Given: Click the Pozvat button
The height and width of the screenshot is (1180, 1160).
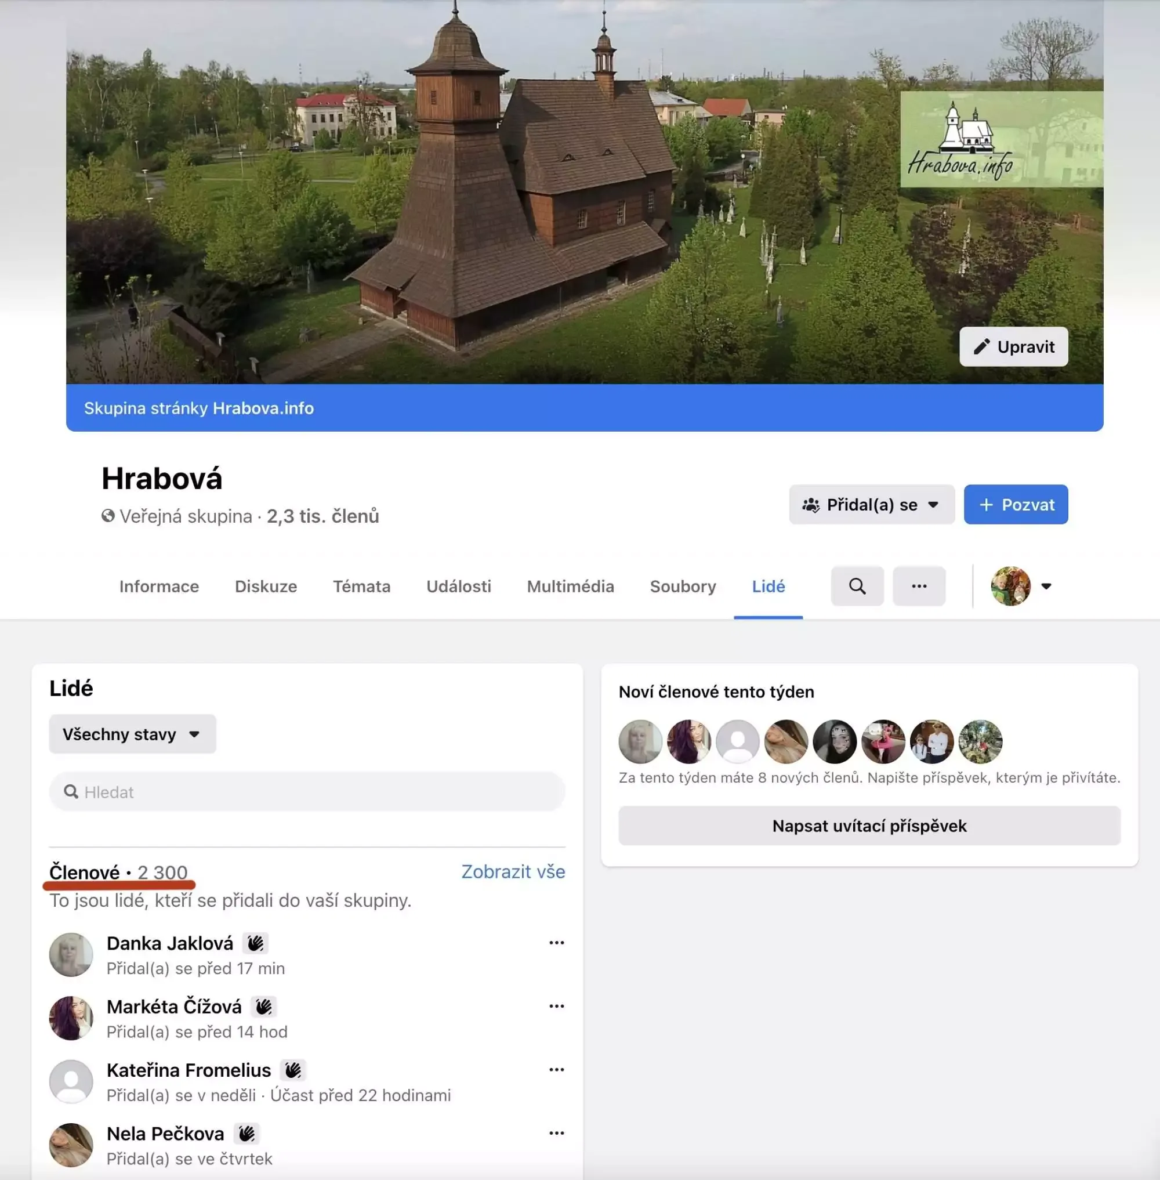Looking at the screenshot, I should tap(1015, 504).
